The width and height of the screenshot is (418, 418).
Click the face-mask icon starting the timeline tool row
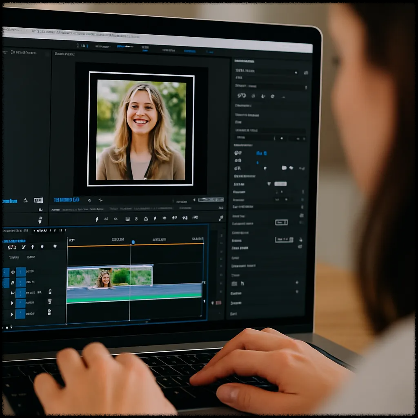click(12, 247)
